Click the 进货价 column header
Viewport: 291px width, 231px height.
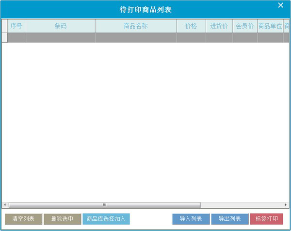[x=219, y=26]
